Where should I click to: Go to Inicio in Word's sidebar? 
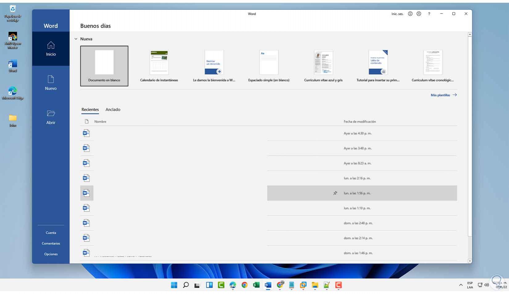click(51, 49)
